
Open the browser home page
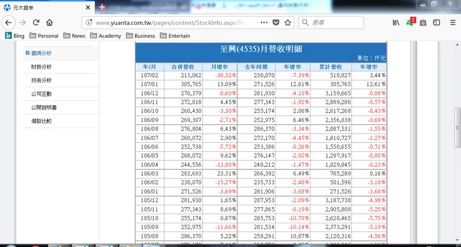click(x=49, y=22)
